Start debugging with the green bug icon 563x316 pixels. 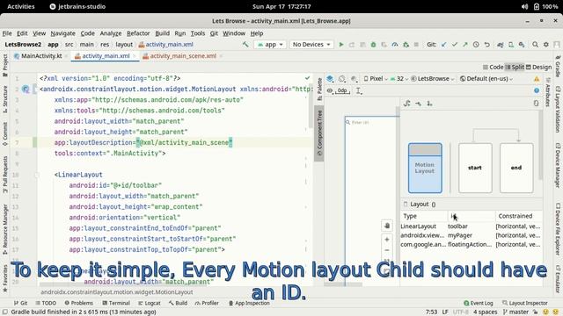point(373,45)
